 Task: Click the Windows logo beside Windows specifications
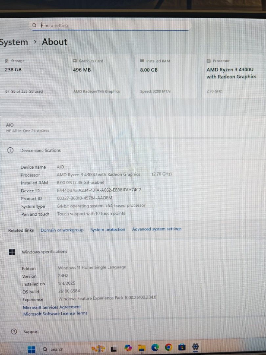pyautogui.click(x=12, y=252)
